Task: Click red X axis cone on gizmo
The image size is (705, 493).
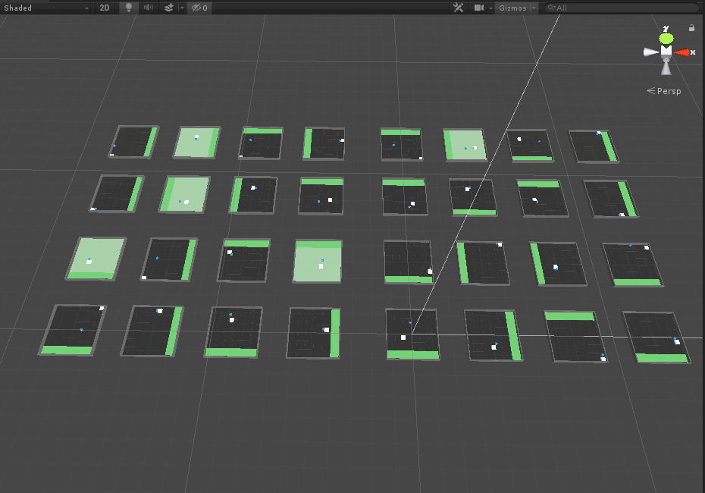Action: pyautogui.click(x=682, y=52)
